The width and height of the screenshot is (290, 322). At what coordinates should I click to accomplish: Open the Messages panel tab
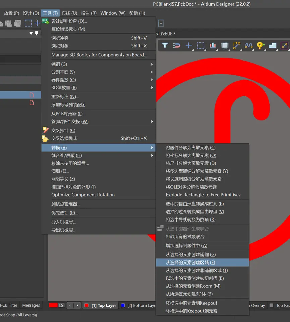pos(31,305)
